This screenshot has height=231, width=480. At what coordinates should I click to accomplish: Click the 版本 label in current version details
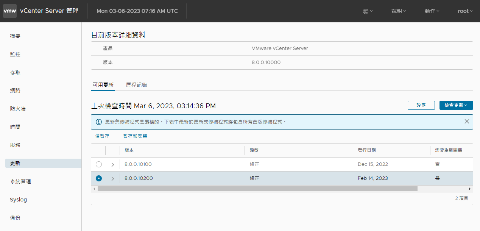[x=108, y=62]
